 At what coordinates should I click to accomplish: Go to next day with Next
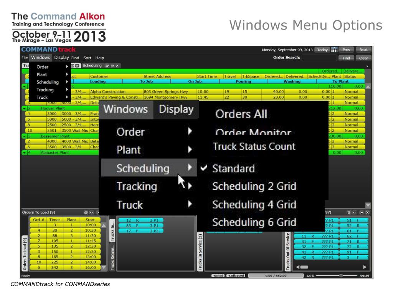pos(363,50)
